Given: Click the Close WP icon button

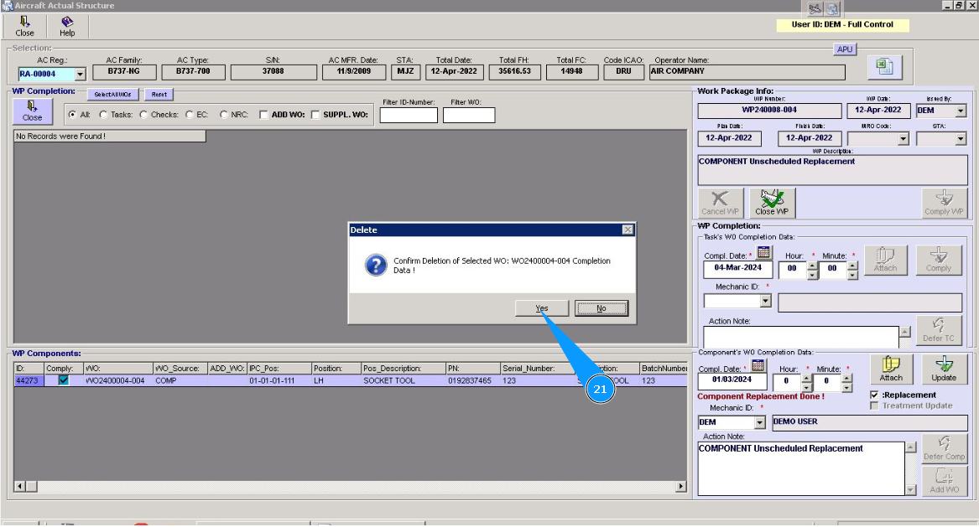Looking at the screenshot, I should click(x=772, y=203).
